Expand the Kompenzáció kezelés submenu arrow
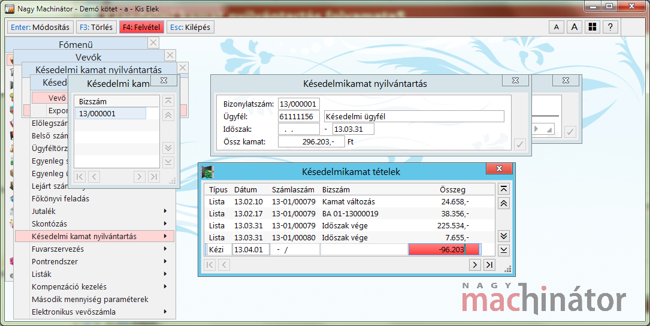 (165, 286)
